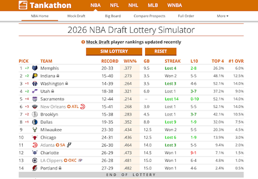Click the Chicago Bulls team logo
The image size is (258, 179).
(x=35, y=137)
